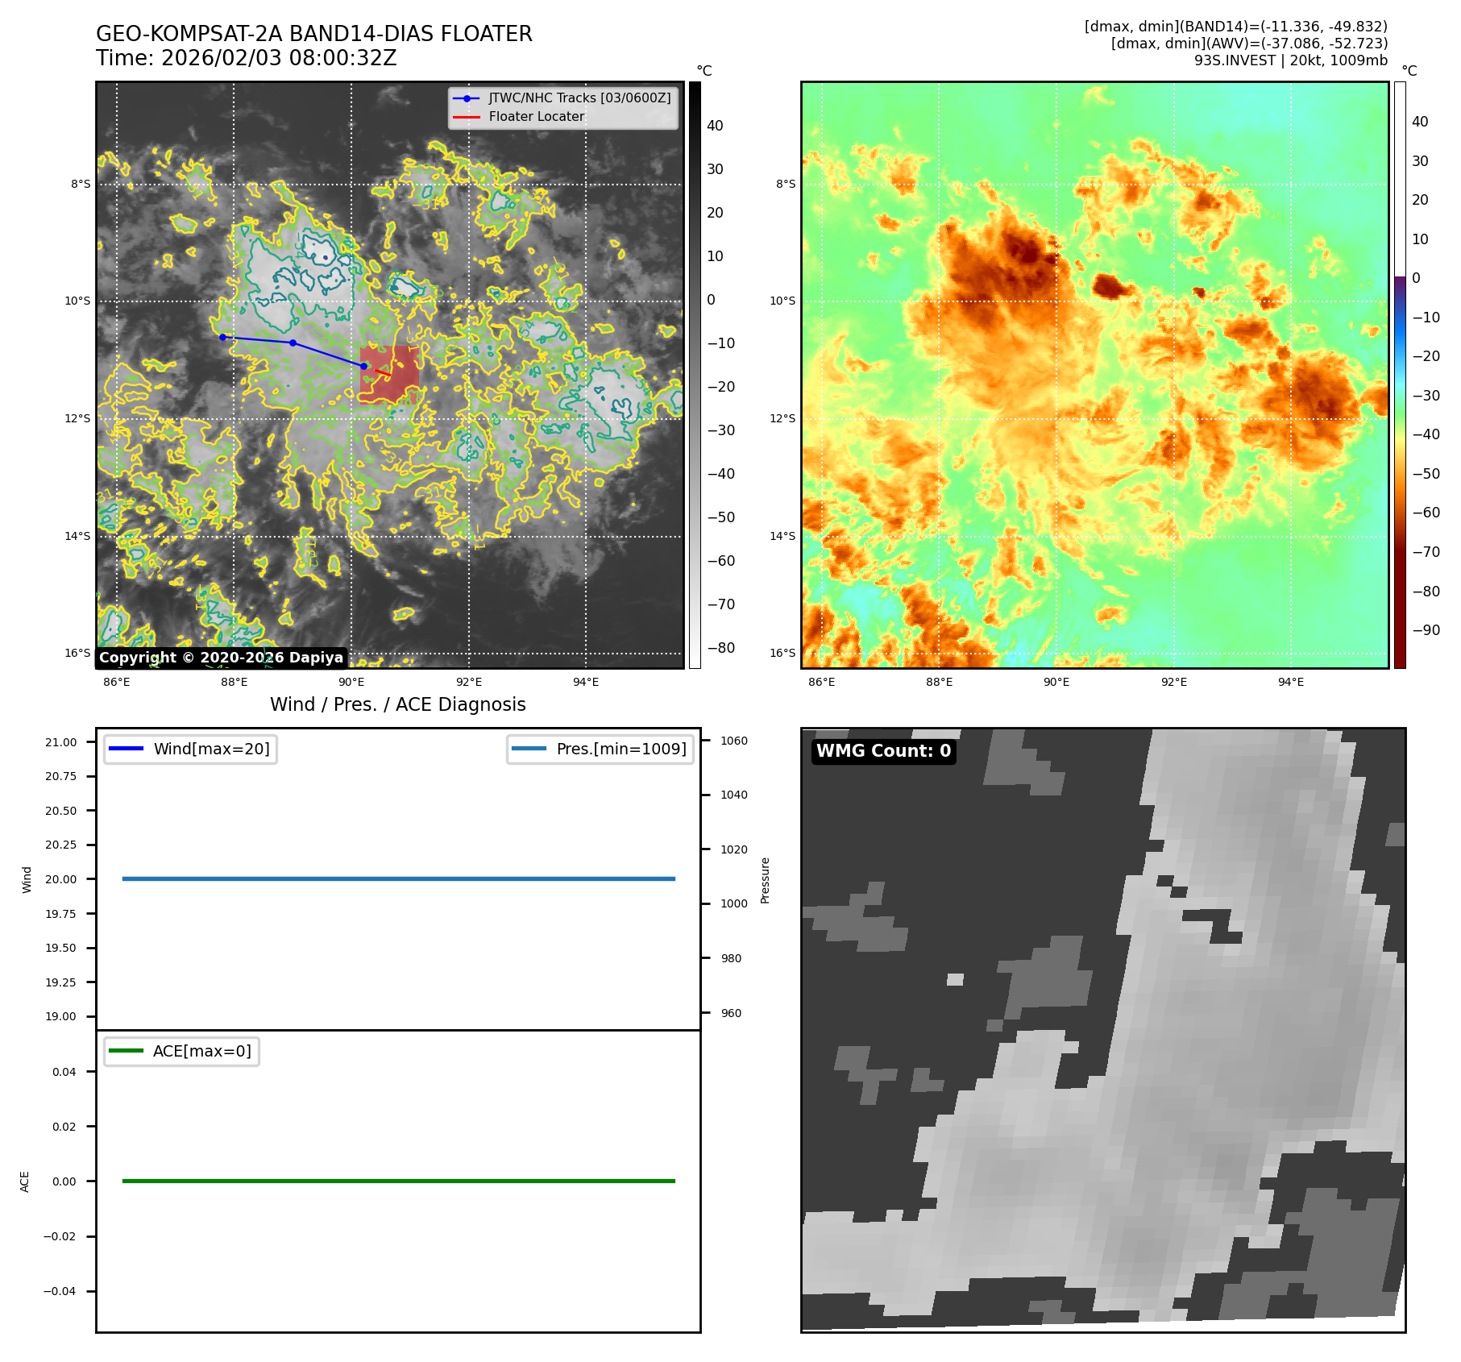
Task: Click the dmax, dmin BAND14 values text
Action: tap(1235, 27)
